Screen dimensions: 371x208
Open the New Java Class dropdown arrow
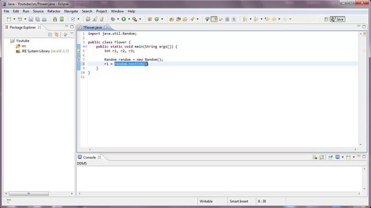point(162,19)
